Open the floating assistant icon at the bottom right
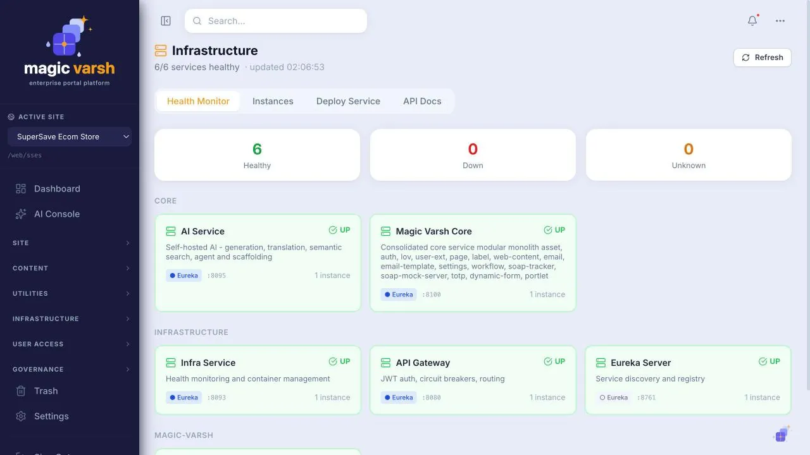The width and height of the screenshot is (810, 455). [782, 434]
